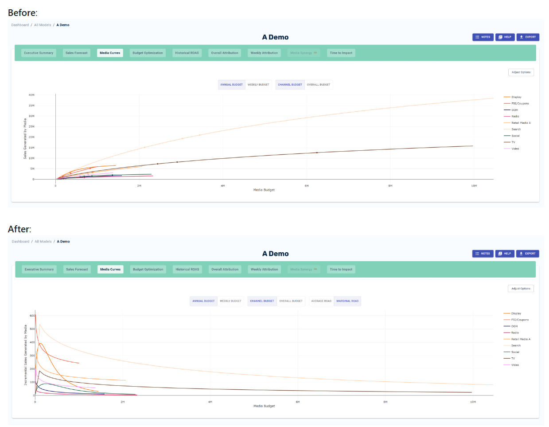Select CHANNEL BUDGET toggle in After chart
Screen dimensions: 549x427
click(262, 301)
